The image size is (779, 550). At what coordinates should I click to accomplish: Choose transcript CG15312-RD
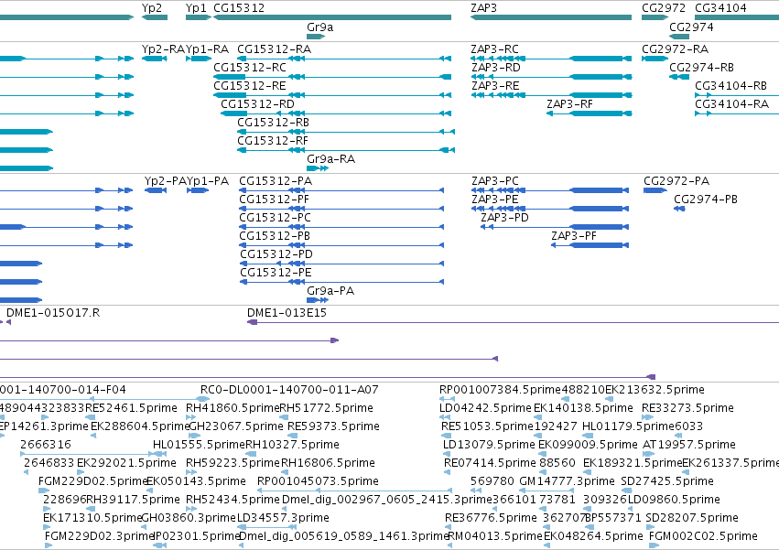(258, 104)
